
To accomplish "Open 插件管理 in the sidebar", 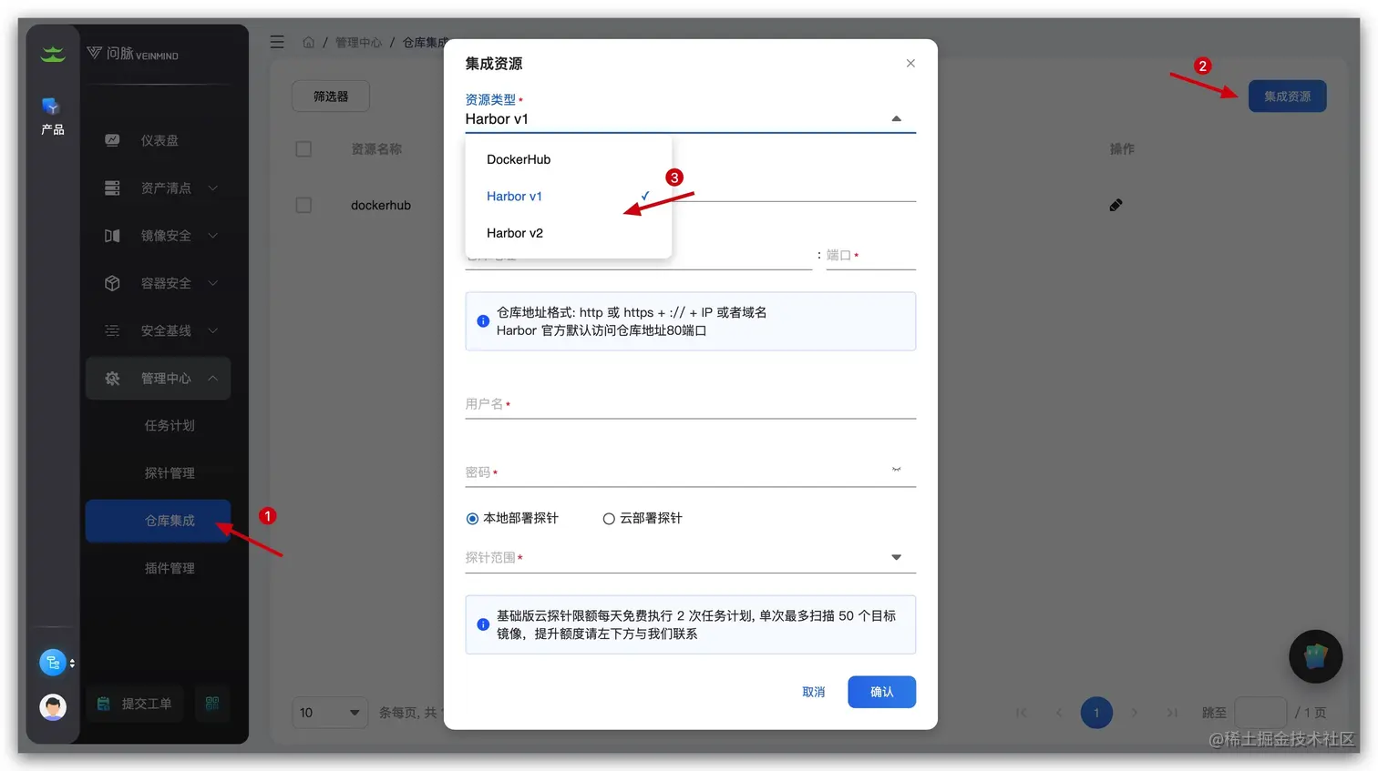I will [x=170, y=568].
